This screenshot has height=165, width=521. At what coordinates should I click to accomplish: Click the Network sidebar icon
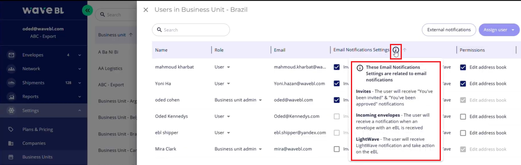(12, 69)
